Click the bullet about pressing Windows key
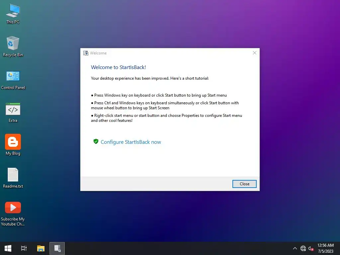 click(159, 95)
